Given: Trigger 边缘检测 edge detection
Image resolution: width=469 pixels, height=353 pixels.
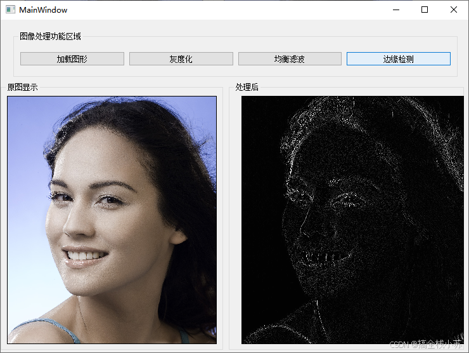Looking at the screenshot, I should point(399,59).
